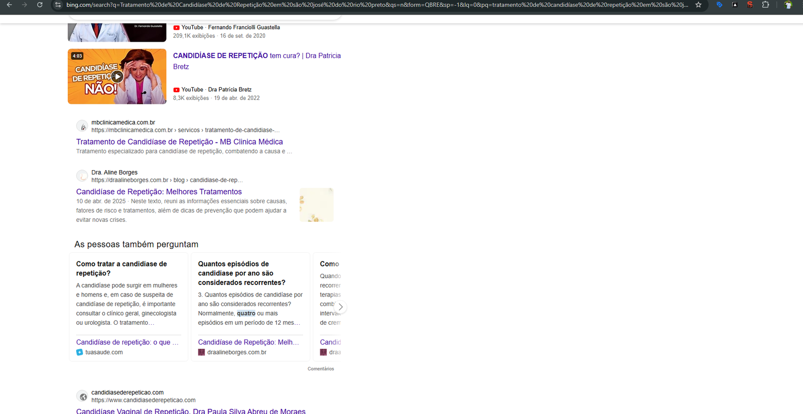The height and width of the screenshot is (414, 803).
Task: Bookmark this page with the star icon
Action: [698, 5]
